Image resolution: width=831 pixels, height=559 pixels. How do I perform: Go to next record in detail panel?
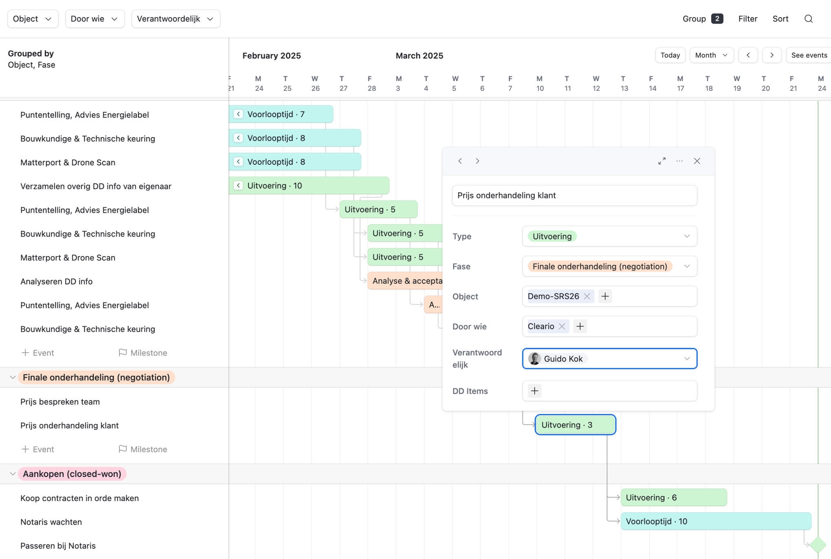tap(477, 161)
